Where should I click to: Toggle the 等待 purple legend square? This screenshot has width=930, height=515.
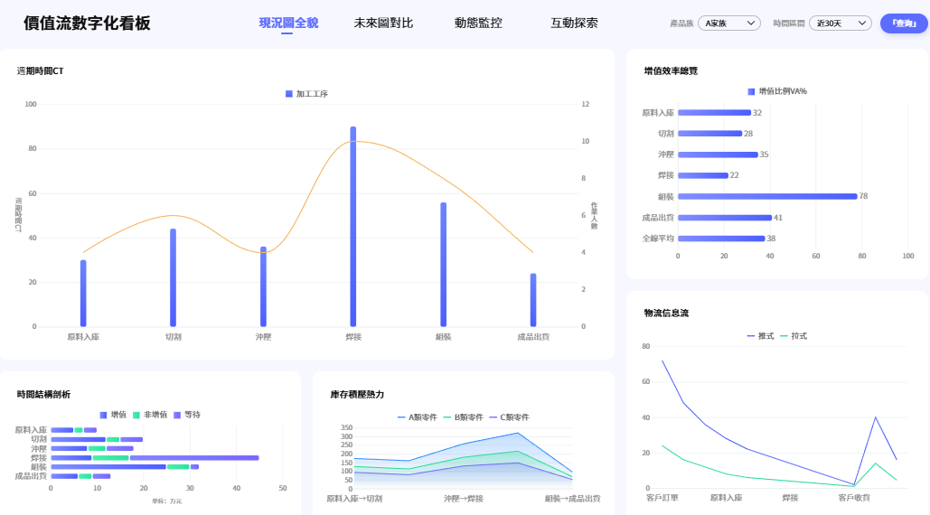coord(177,415)
